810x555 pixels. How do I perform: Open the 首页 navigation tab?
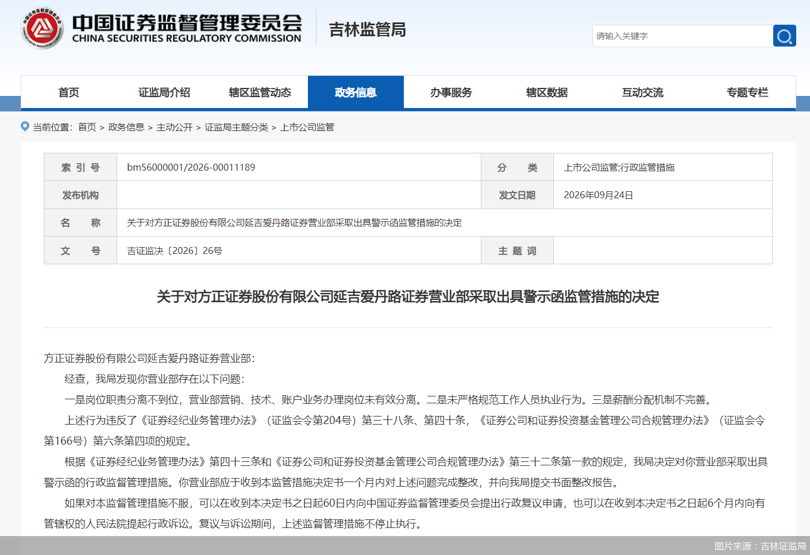(x=69, y=92)
